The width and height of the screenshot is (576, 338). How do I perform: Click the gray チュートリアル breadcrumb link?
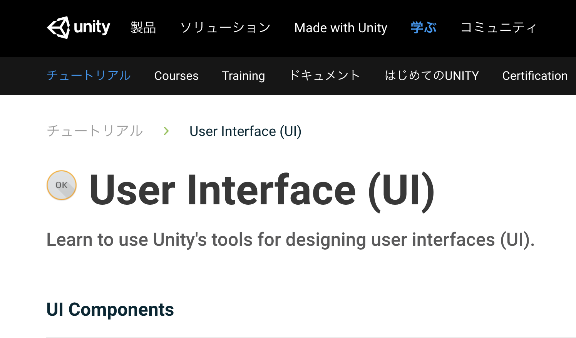(95, 131)
